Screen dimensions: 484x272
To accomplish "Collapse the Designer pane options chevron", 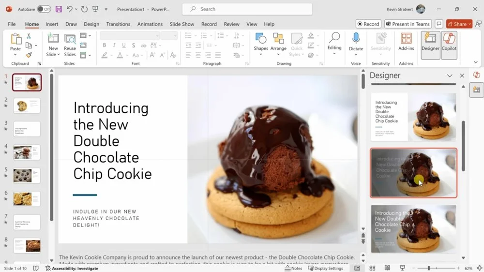I will 450,76.
